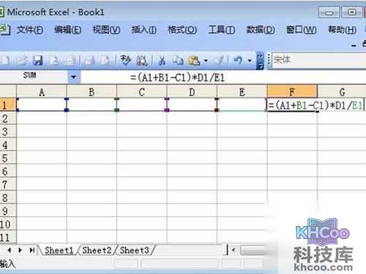Select highlighted column F header
The width and height of the screenshot is (366, 274).
pyautogui.click(x=292, y=92)
